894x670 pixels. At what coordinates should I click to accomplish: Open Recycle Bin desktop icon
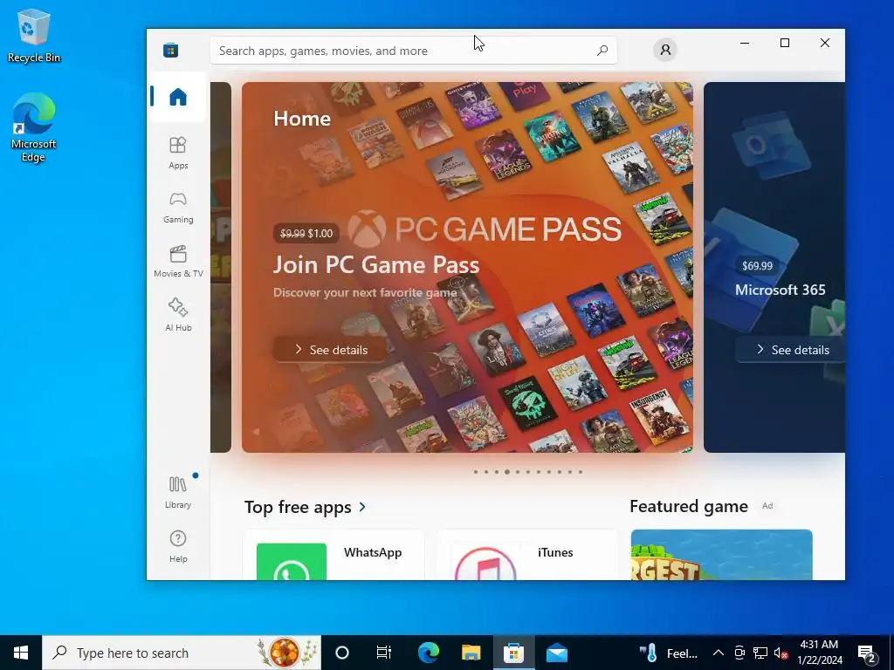pyautogui.click(x=34, y=36)
